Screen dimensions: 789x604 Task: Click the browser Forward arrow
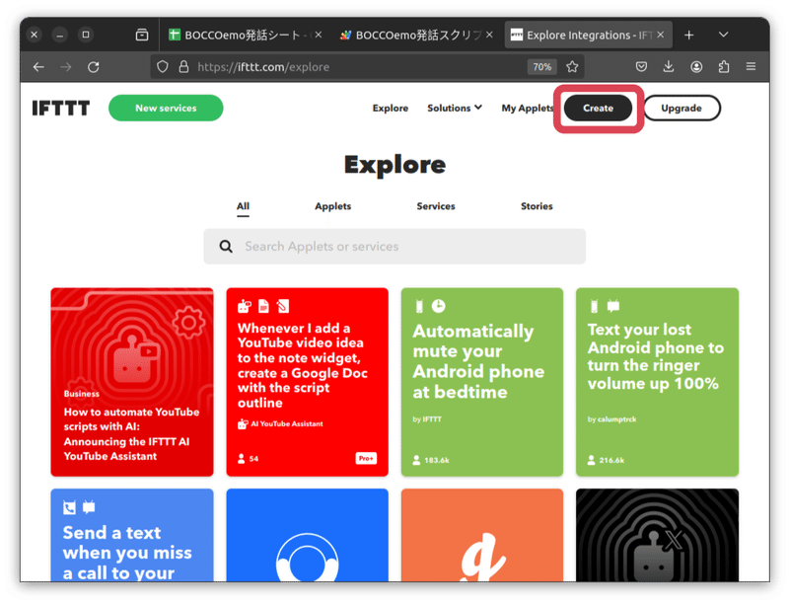(x=66, y=67)
